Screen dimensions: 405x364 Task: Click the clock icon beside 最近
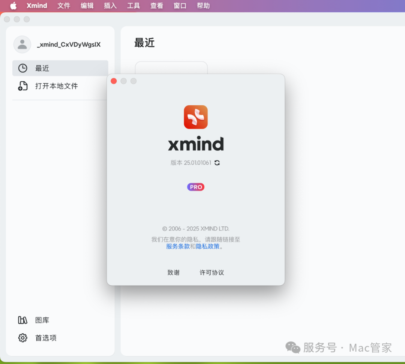click(x=23, y=68)
